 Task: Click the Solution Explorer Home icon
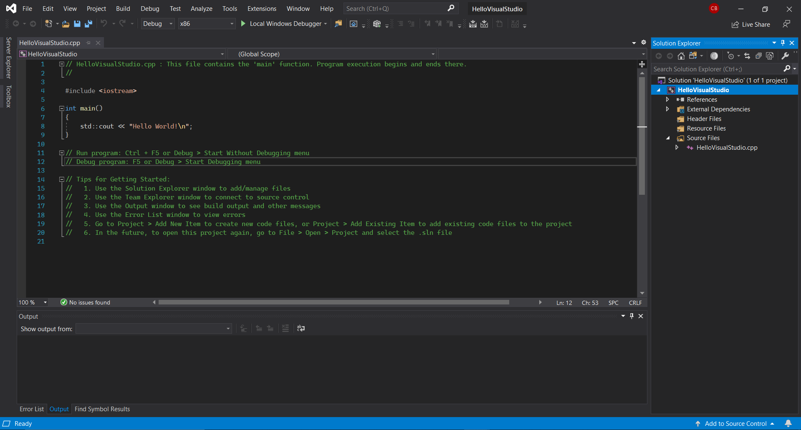click(681, 56)
